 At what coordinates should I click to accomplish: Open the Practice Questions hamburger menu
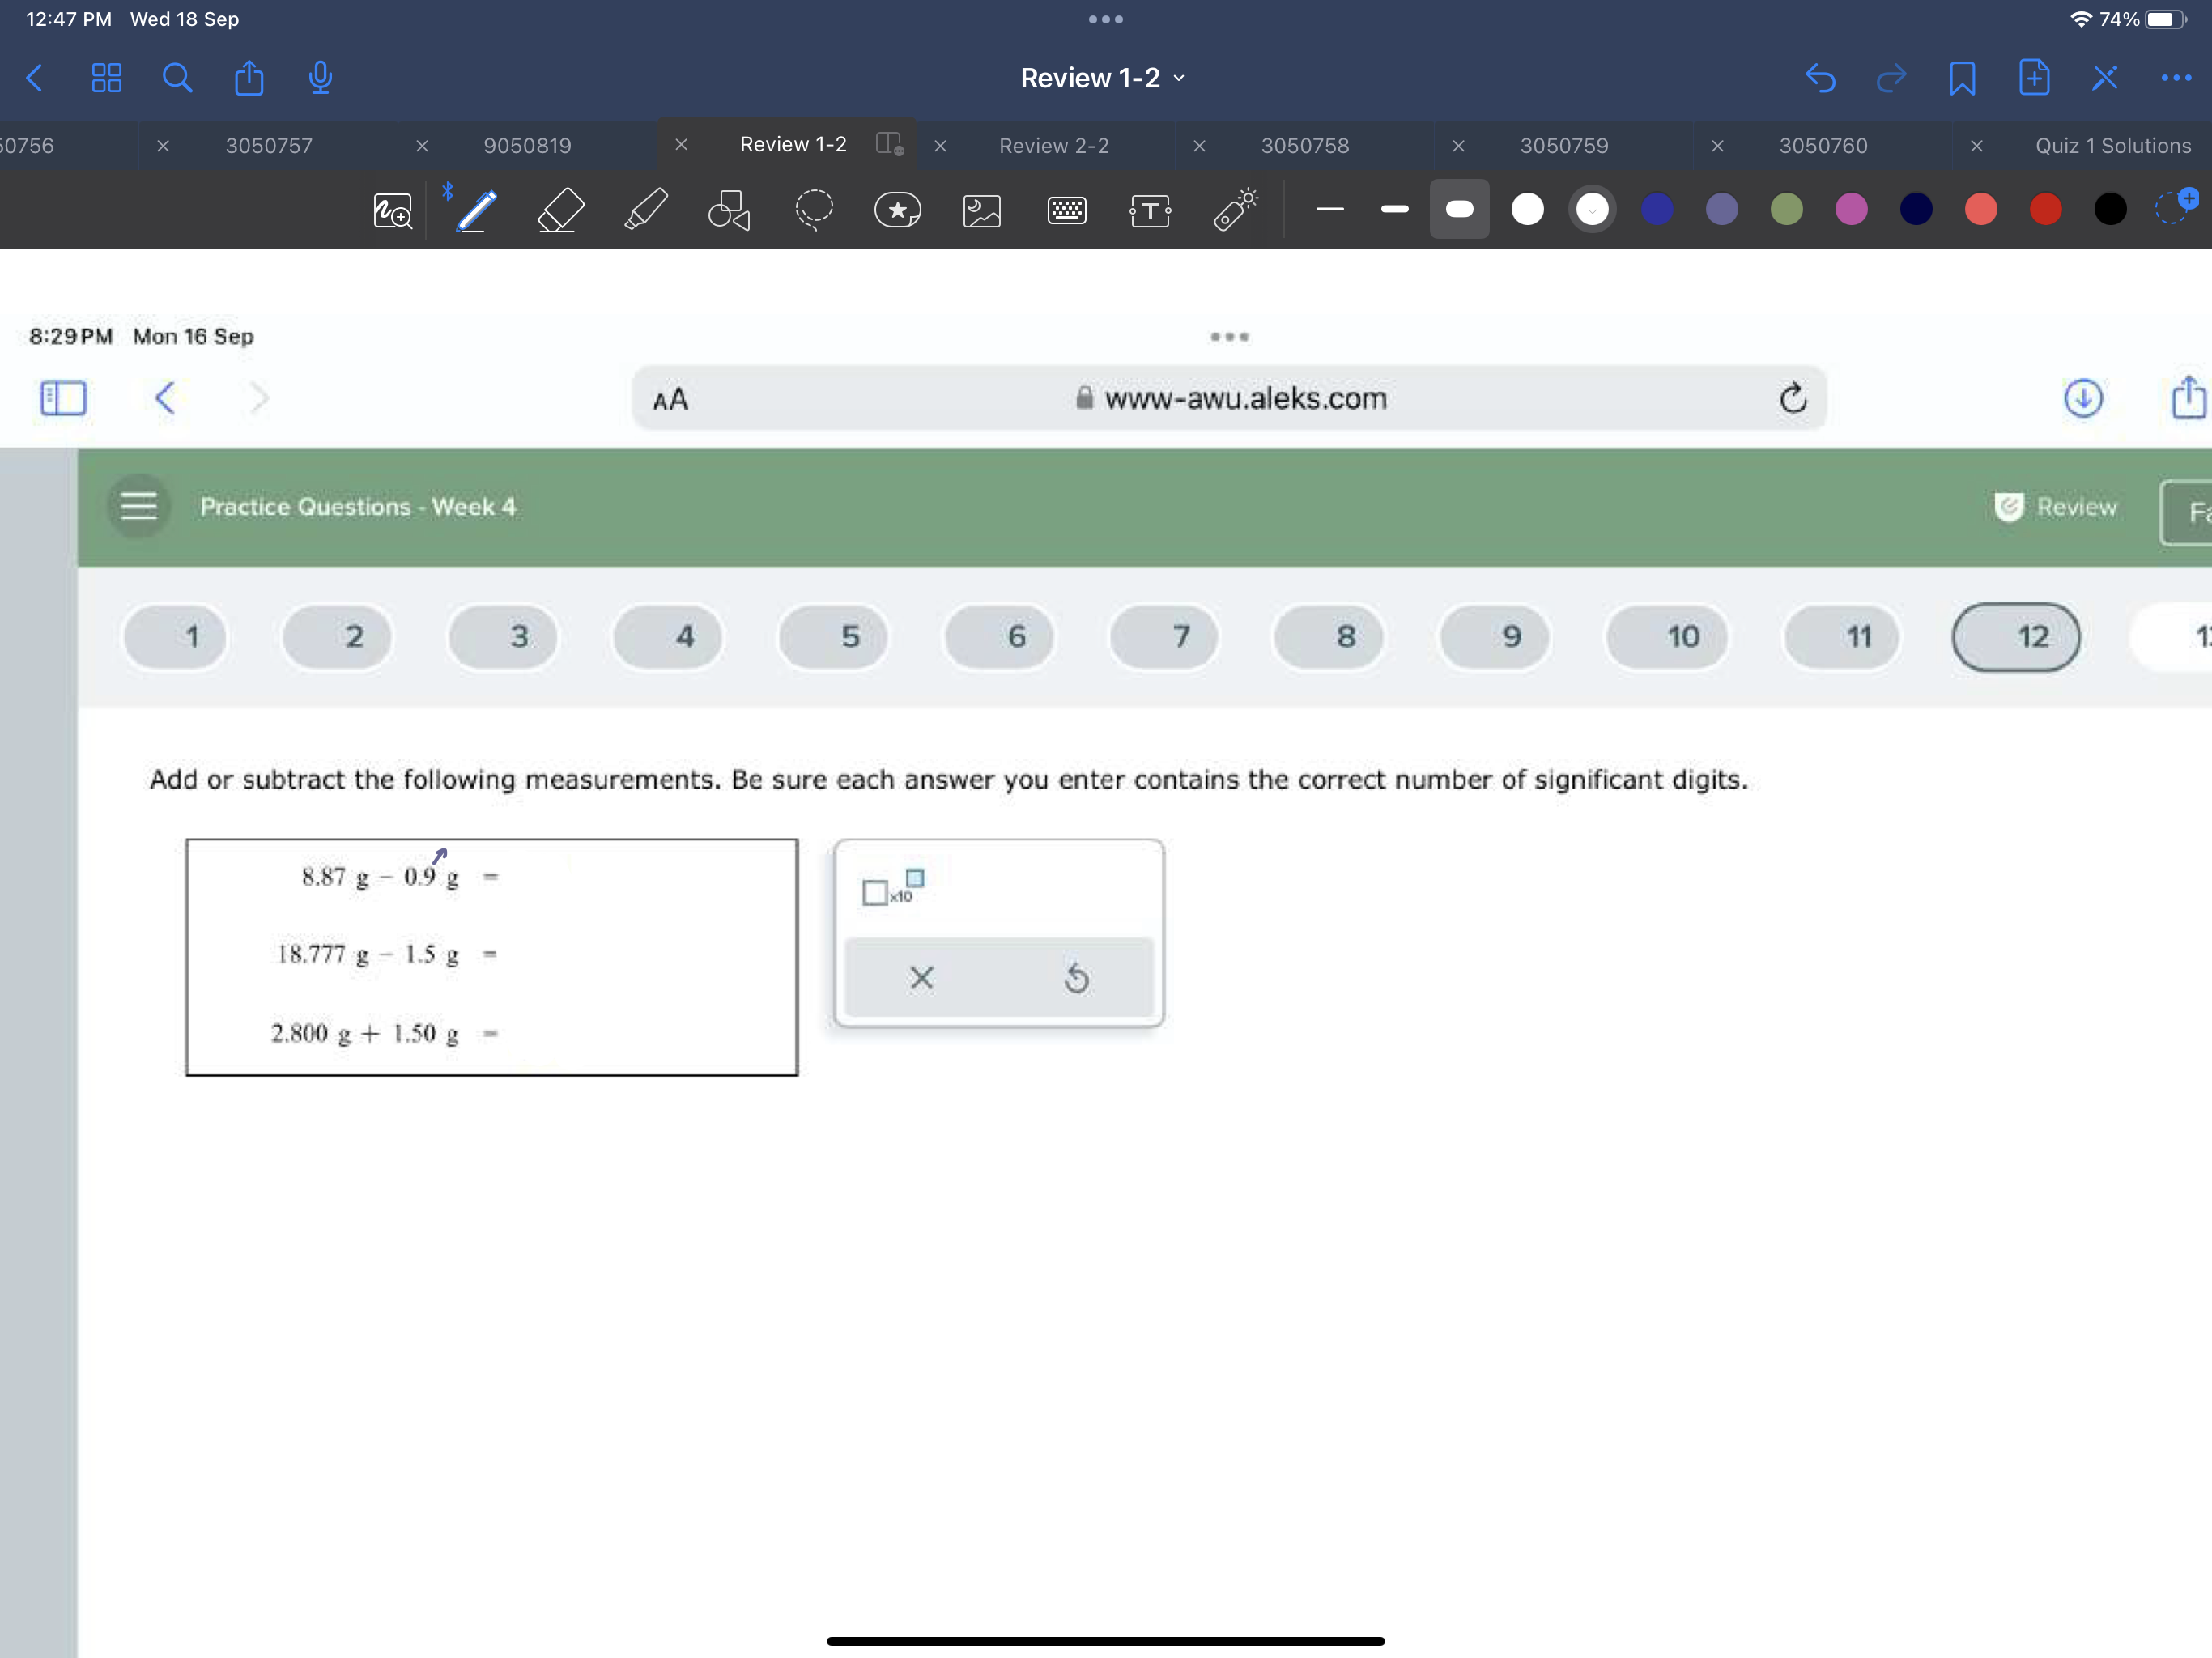pyautogui.click(x=138, y=505)
